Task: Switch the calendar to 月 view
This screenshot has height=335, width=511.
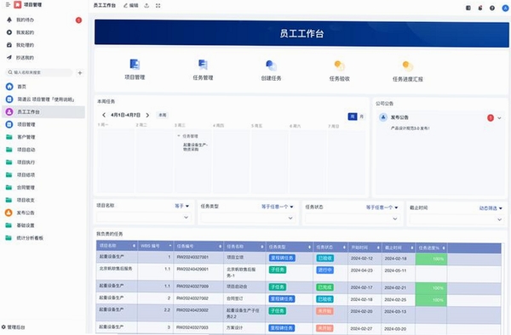Action: point(361,116)
